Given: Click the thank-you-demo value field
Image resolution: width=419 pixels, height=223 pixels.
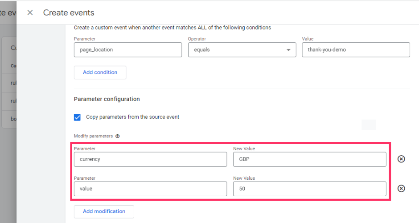Looking at the screenshot, I should [x=356, y=50].
